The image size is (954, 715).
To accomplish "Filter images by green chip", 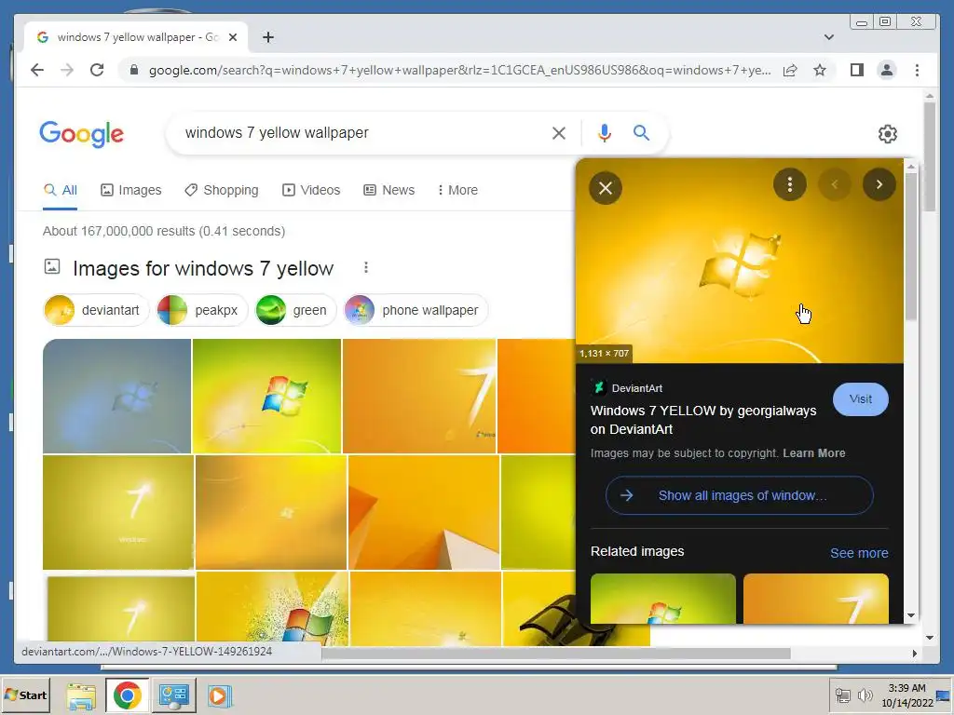I will (295, 310).
